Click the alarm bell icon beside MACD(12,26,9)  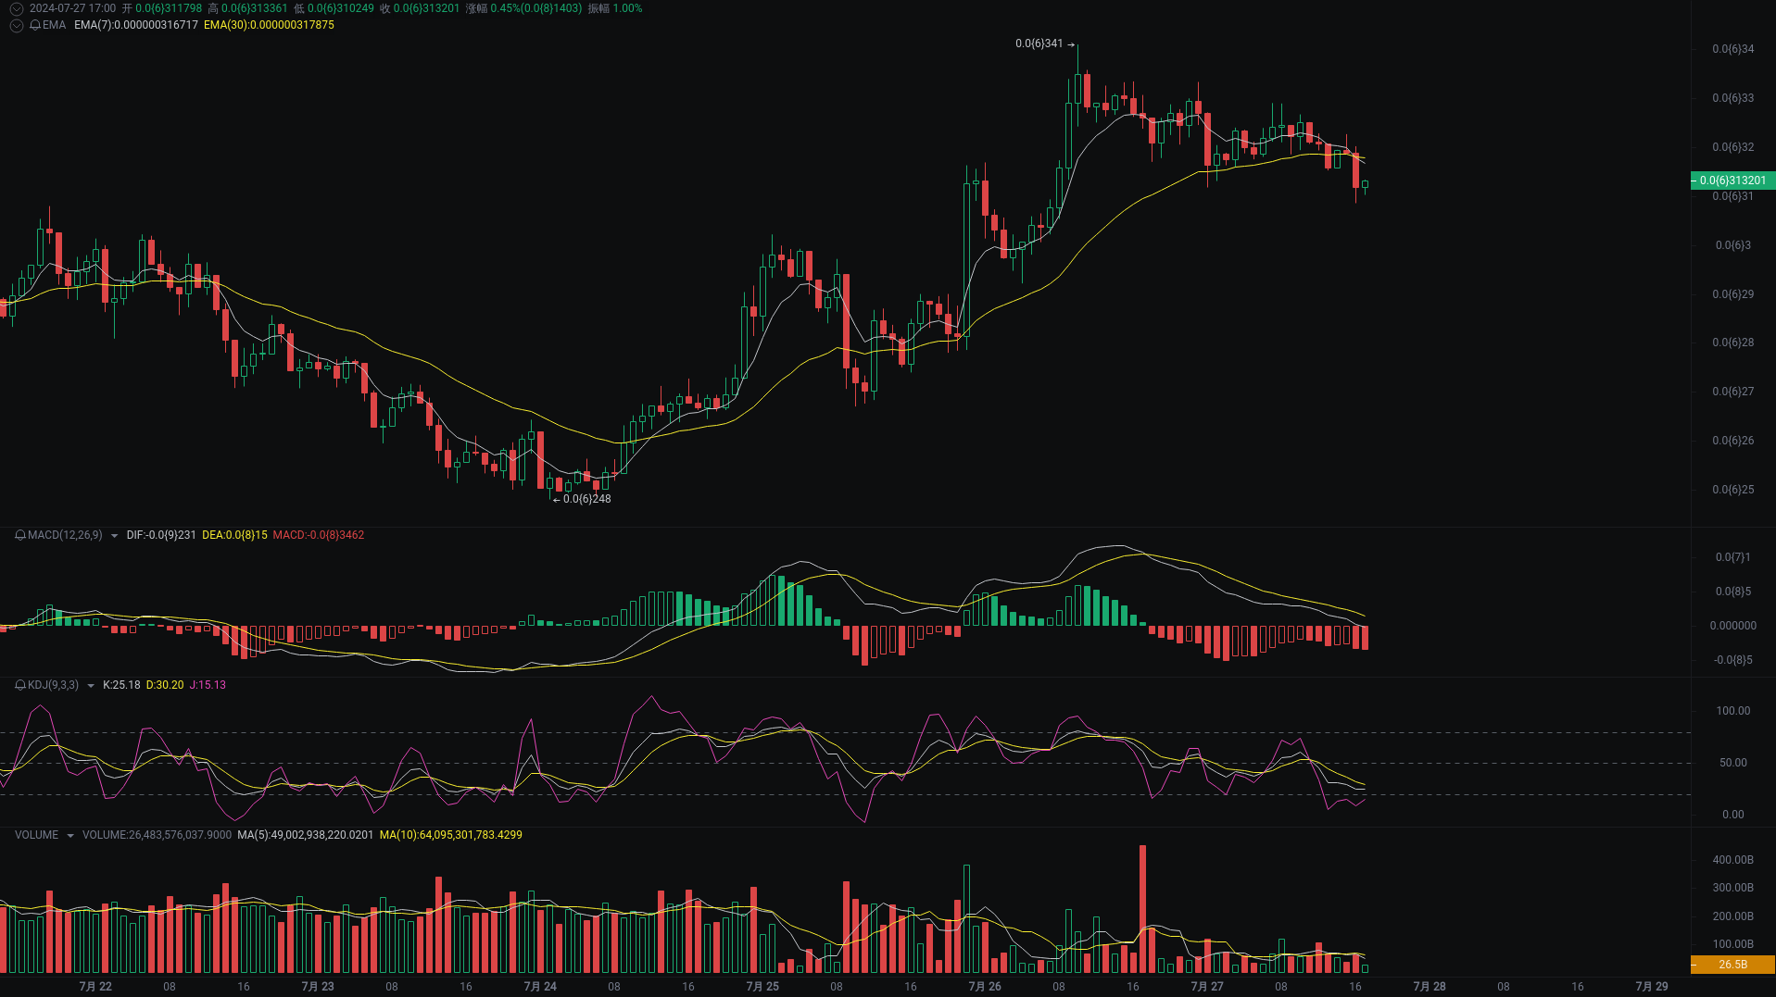[x=20, y=535]
